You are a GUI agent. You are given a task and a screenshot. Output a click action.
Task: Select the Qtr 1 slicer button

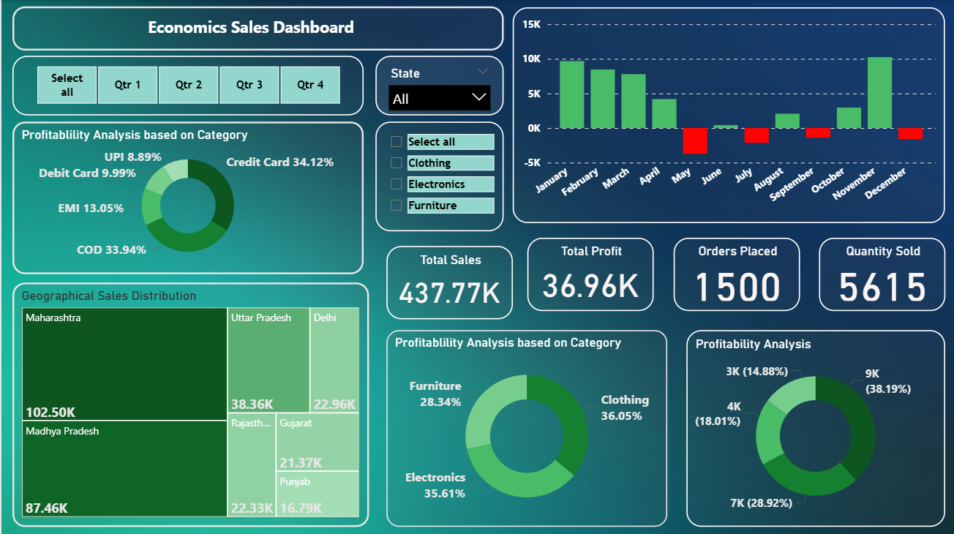(x=127, y=84)
